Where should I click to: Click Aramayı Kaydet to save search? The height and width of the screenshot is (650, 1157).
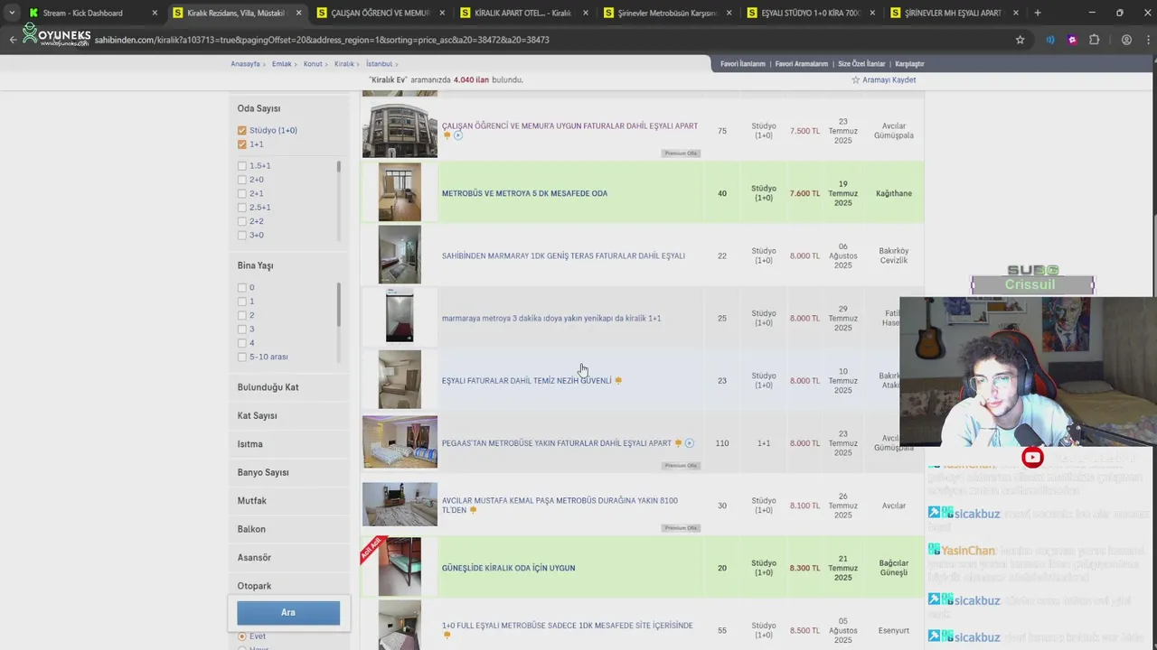click(889, 79)
